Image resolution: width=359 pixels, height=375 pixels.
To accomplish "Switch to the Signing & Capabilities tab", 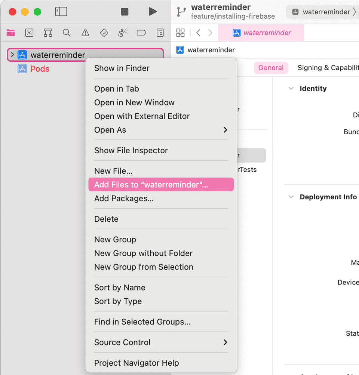I will tap(328, 68).
